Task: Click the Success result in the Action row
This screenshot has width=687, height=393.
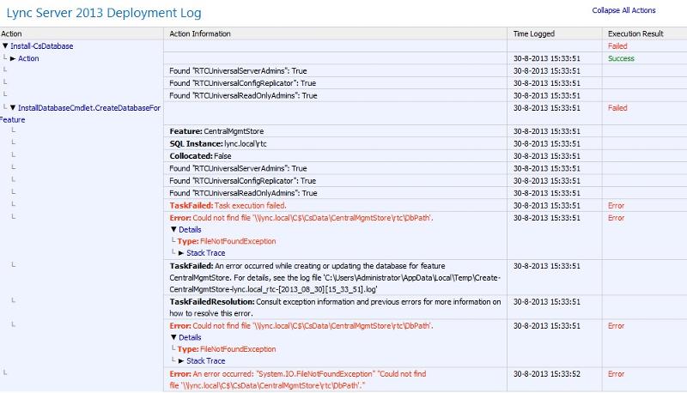Action: (621, 58)
